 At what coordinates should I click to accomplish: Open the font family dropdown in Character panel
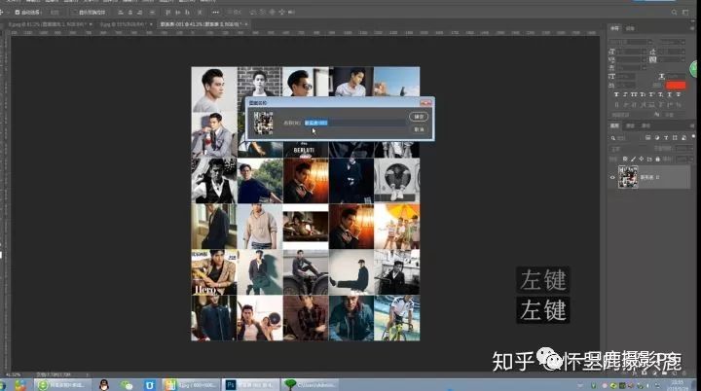point(630,42)
